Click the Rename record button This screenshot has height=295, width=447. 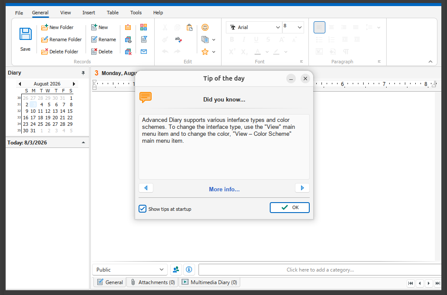pyautogui.click(x=103, y=39)
